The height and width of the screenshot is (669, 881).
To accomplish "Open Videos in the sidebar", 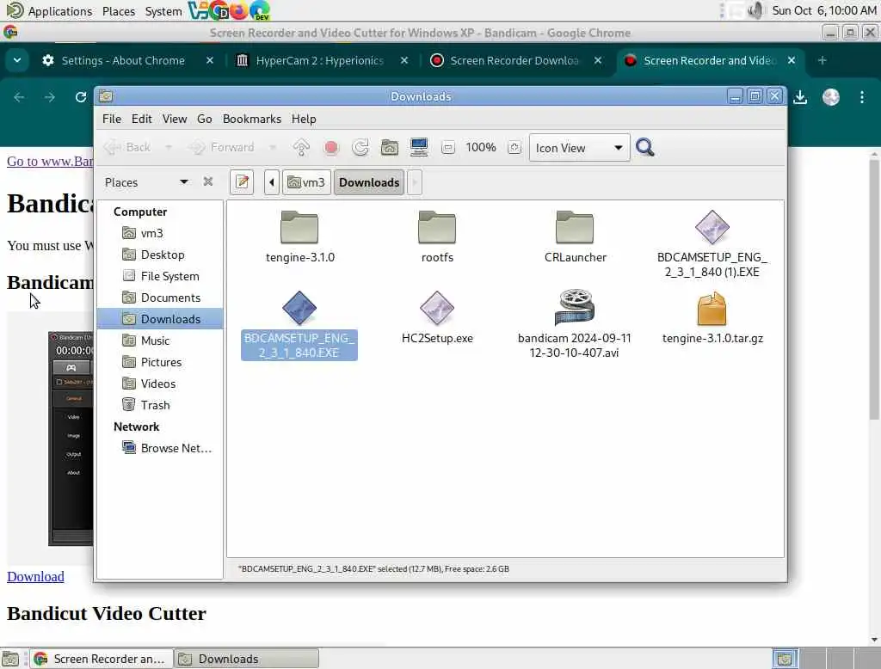I will tap(160, 384).
